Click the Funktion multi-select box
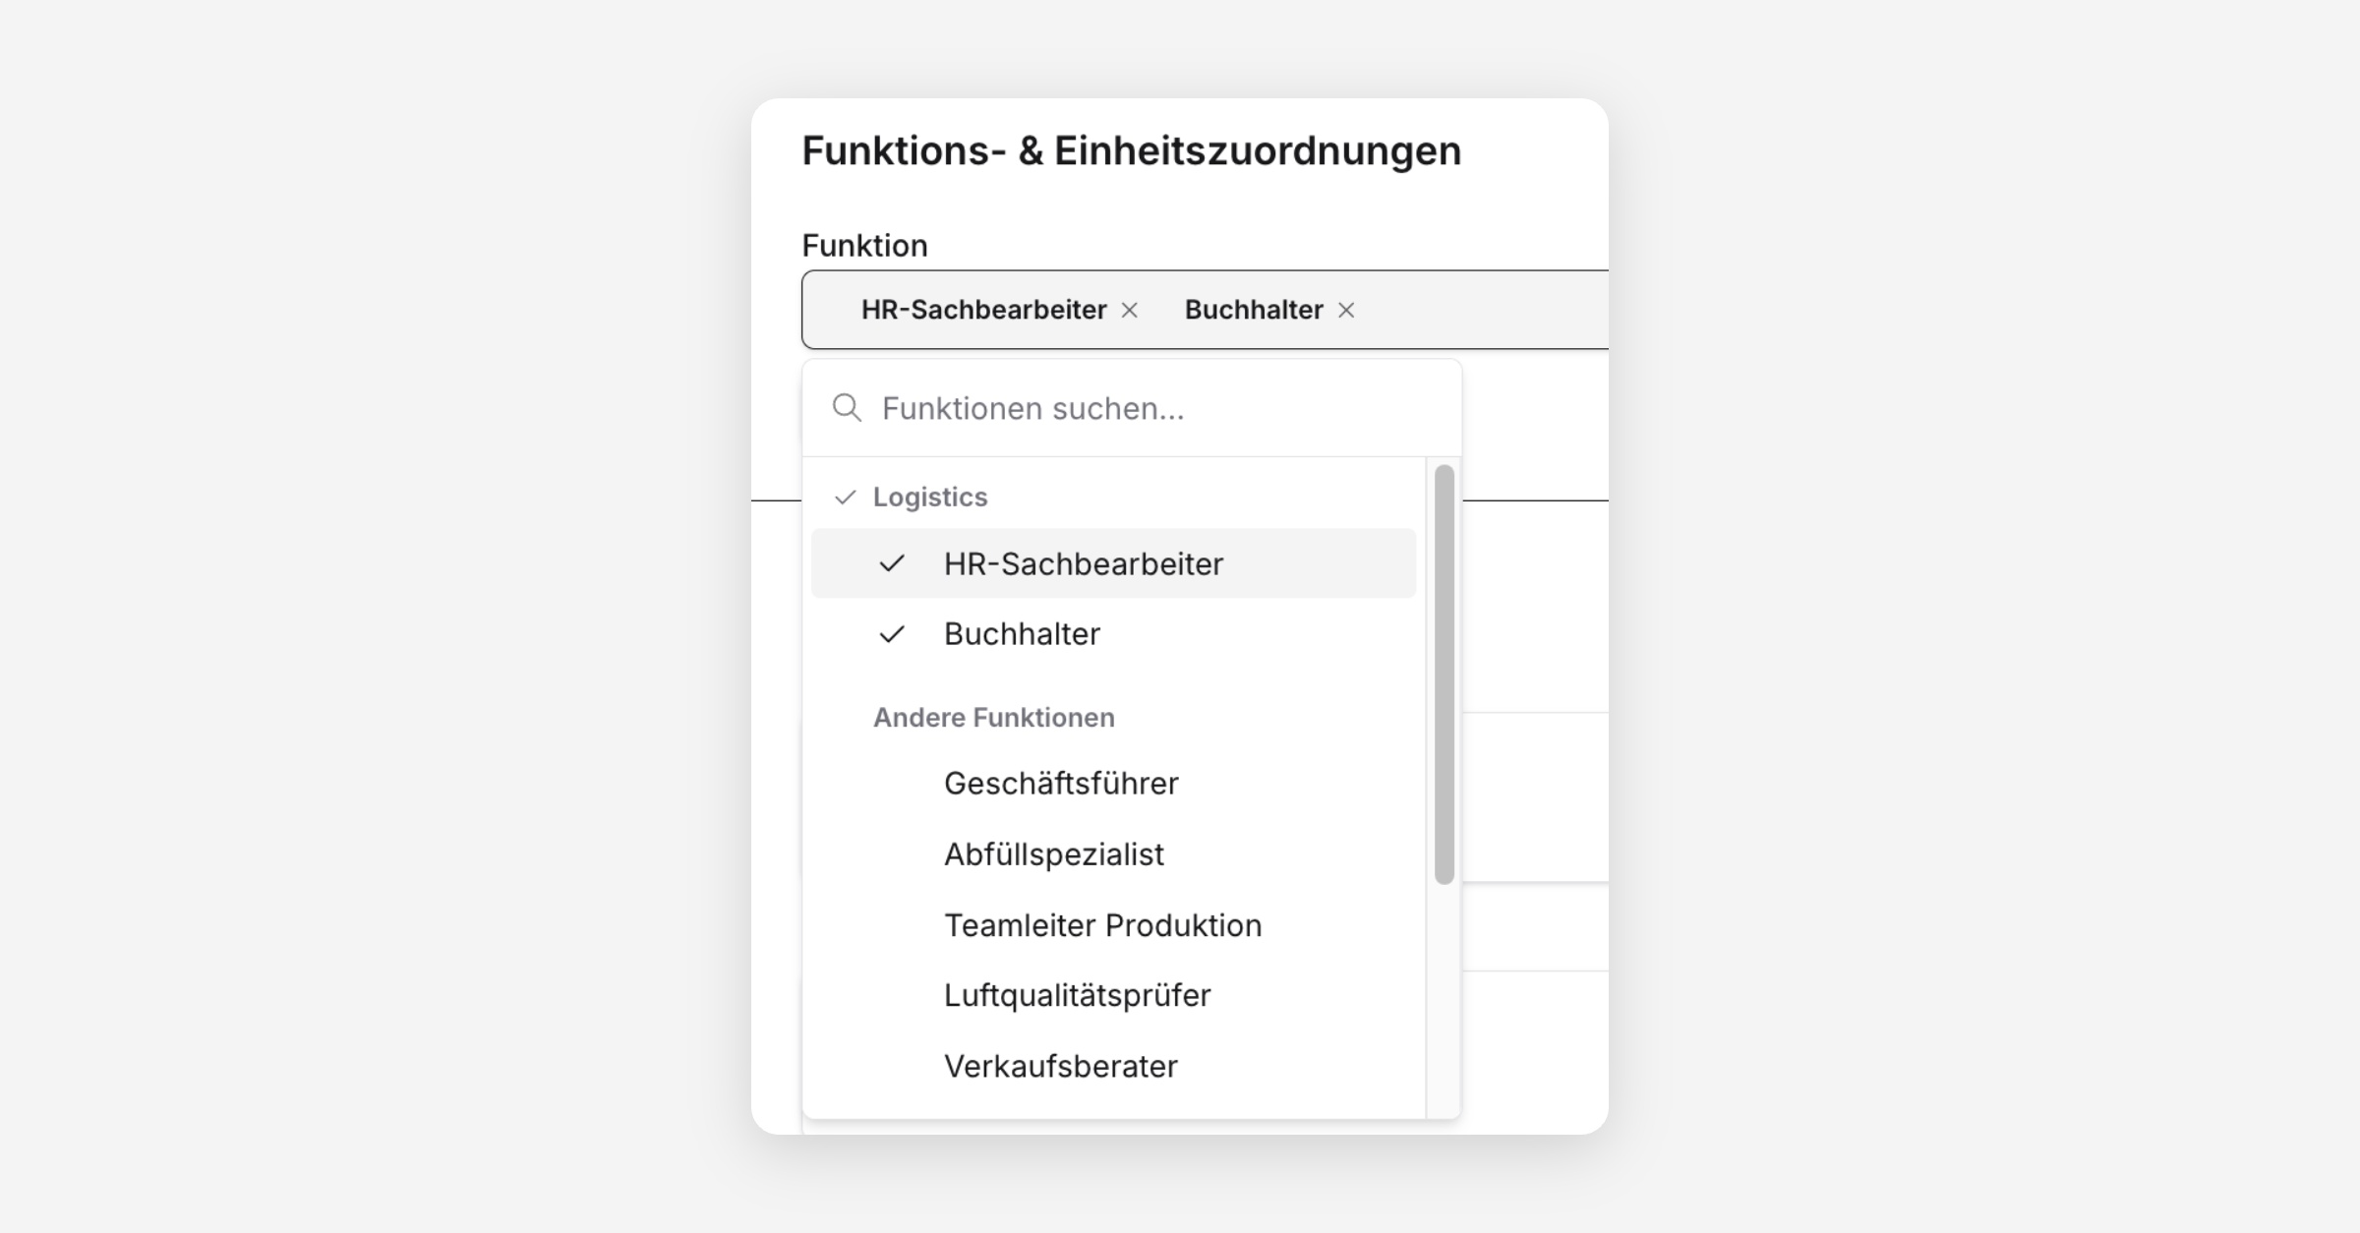 point(1205,310)
